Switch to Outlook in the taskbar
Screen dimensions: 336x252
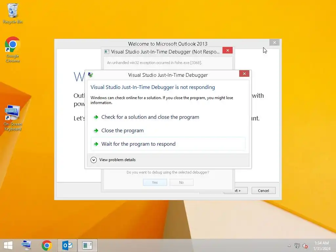pyautogui.click(x=67, y=245)
